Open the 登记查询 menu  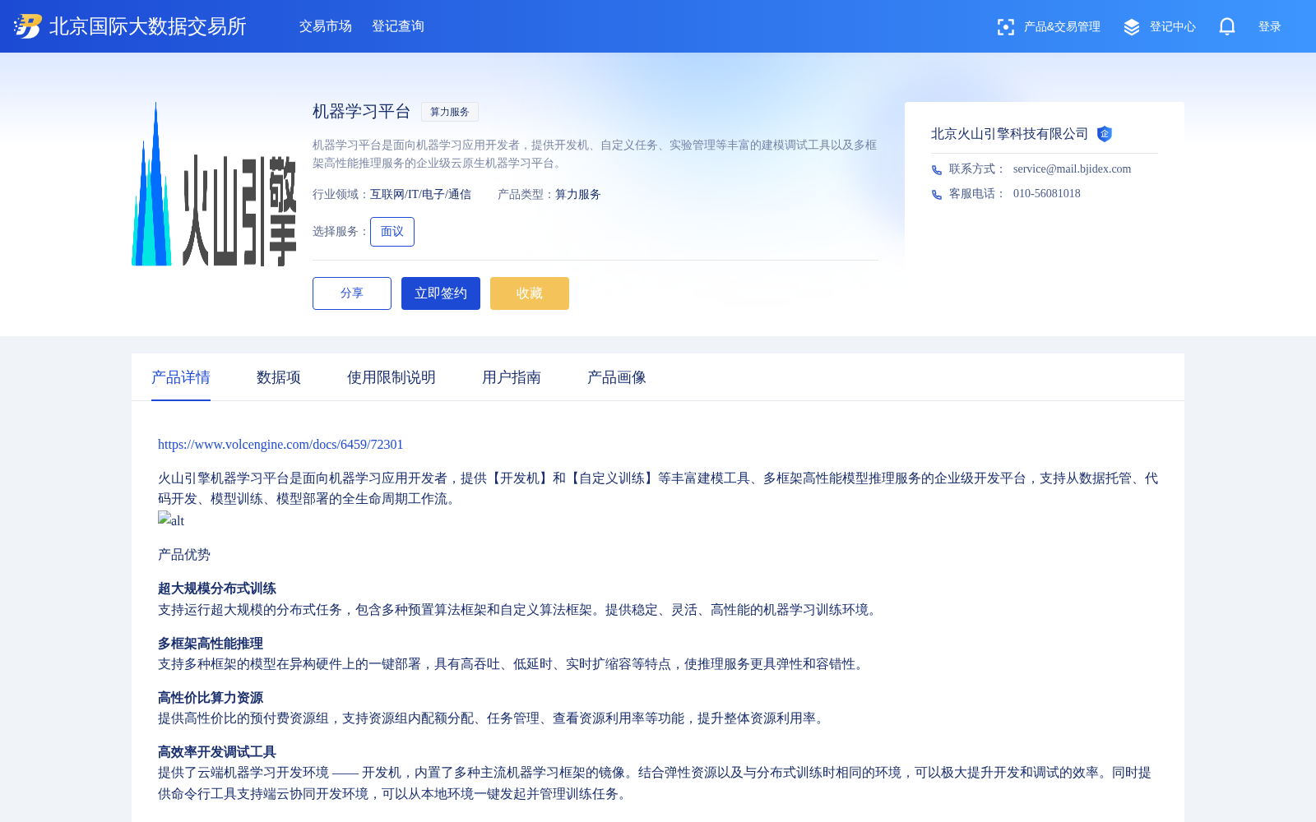click(398, 26)
